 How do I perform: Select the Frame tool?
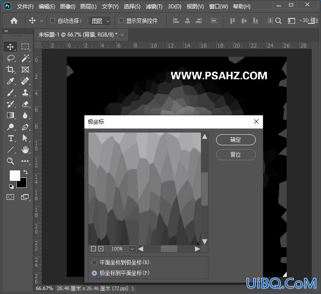[25, 70]
